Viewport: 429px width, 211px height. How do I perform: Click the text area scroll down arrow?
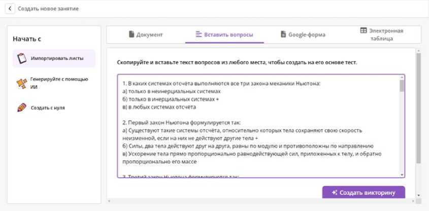tap(402, 175)
